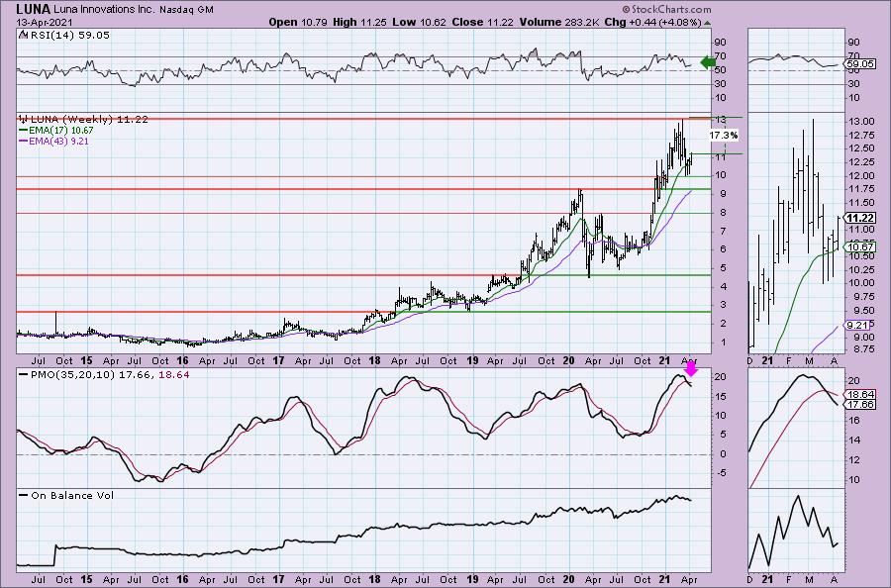Click the 17.66 PMO value tag at right
The height and width of the screenshot is (588, 891).
coord(860,405)
